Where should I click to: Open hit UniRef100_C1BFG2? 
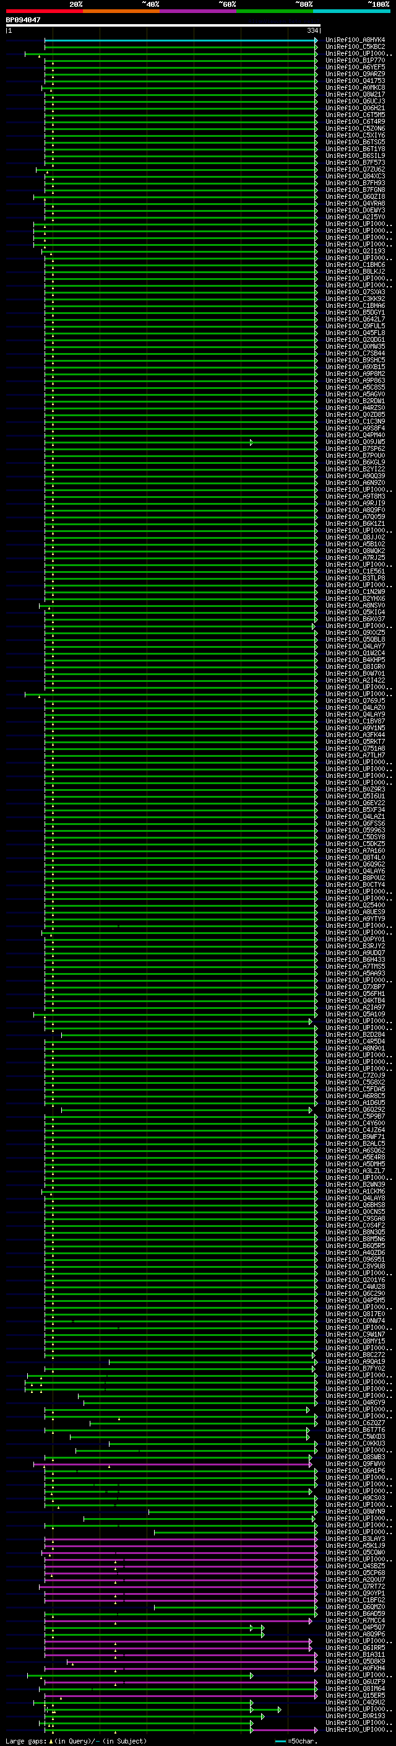[x=355, y=1600]
